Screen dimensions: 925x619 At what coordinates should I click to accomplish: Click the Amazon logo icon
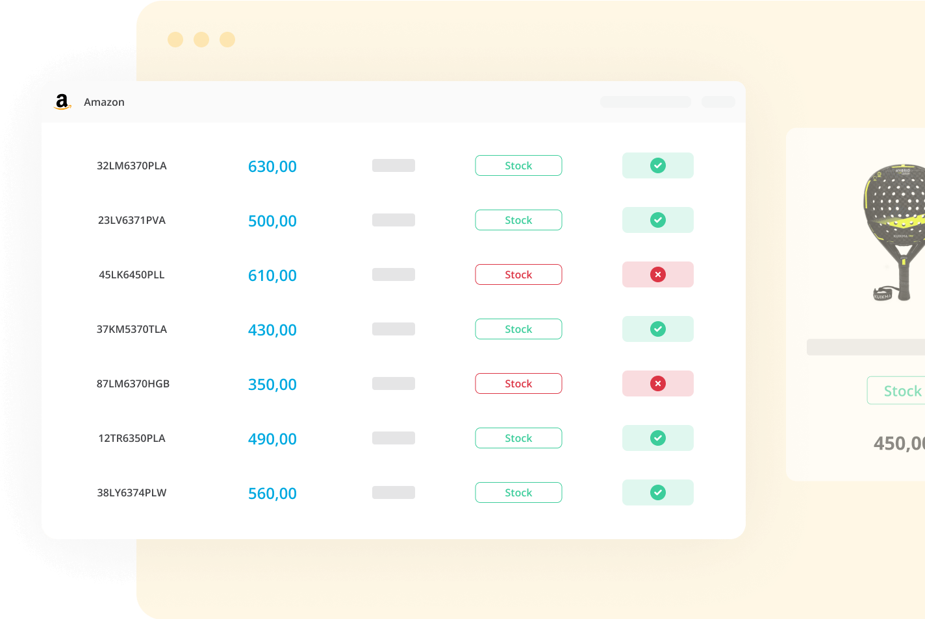tap(62, 102)
